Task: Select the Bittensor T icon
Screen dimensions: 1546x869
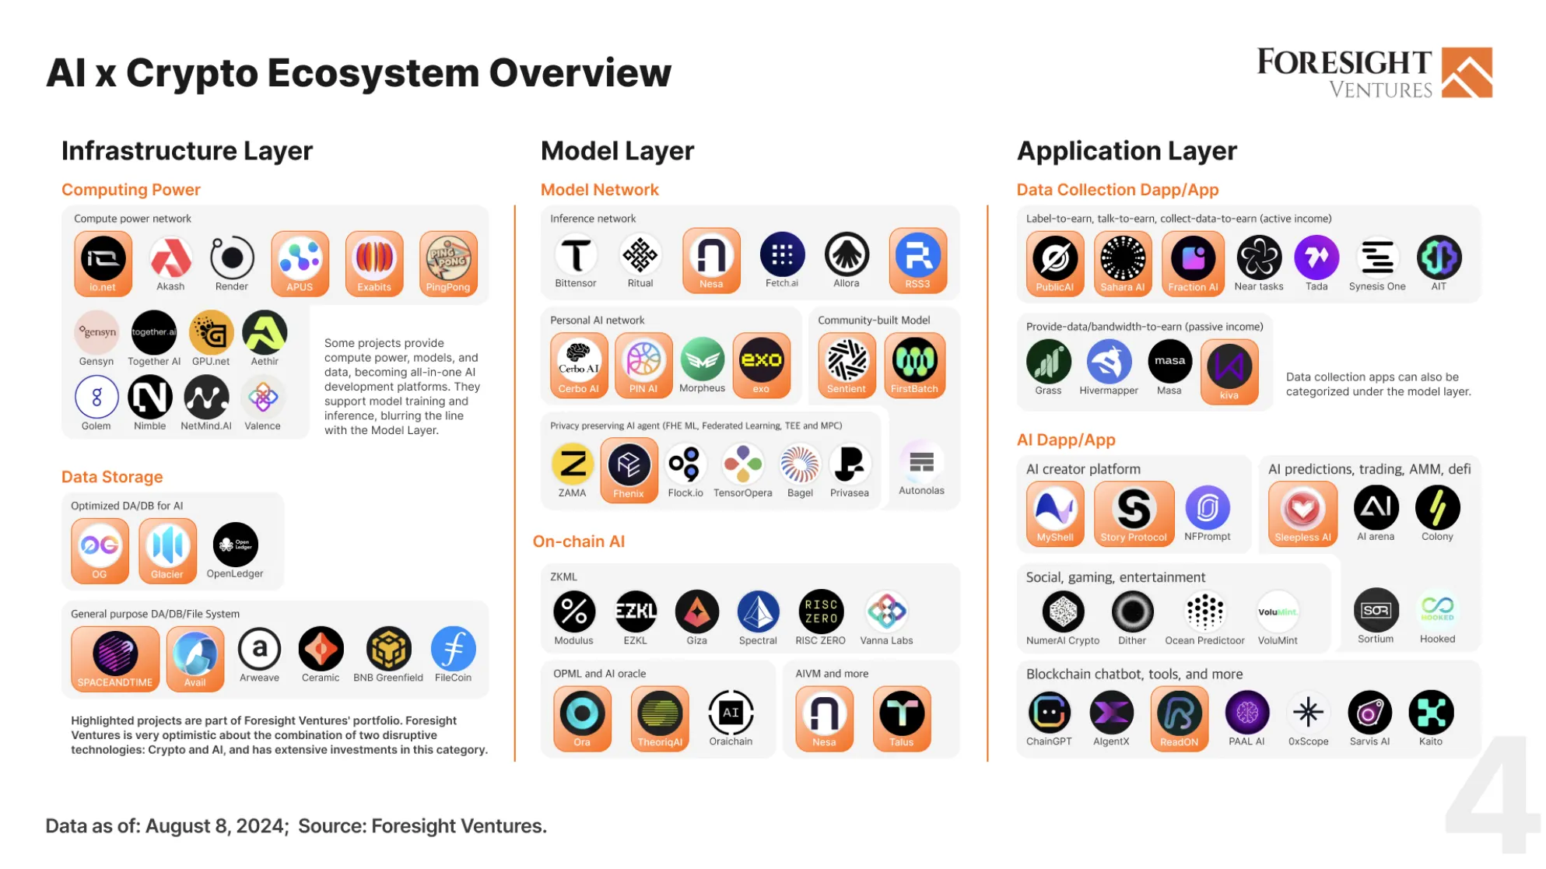Action: click(576, 254)
